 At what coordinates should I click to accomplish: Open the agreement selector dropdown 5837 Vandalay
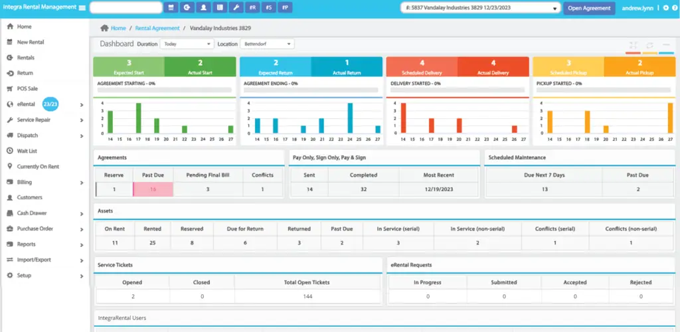pyautogui.click(x=480, y=8)
